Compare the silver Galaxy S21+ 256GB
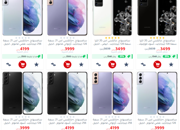 pos(9,64)
